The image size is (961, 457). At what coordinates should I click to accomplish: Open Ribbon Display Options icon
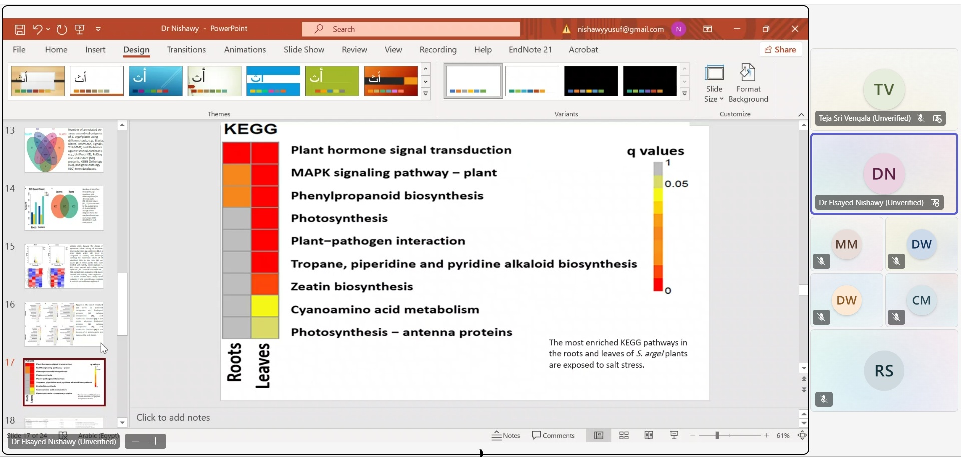(x=708, y=29)
